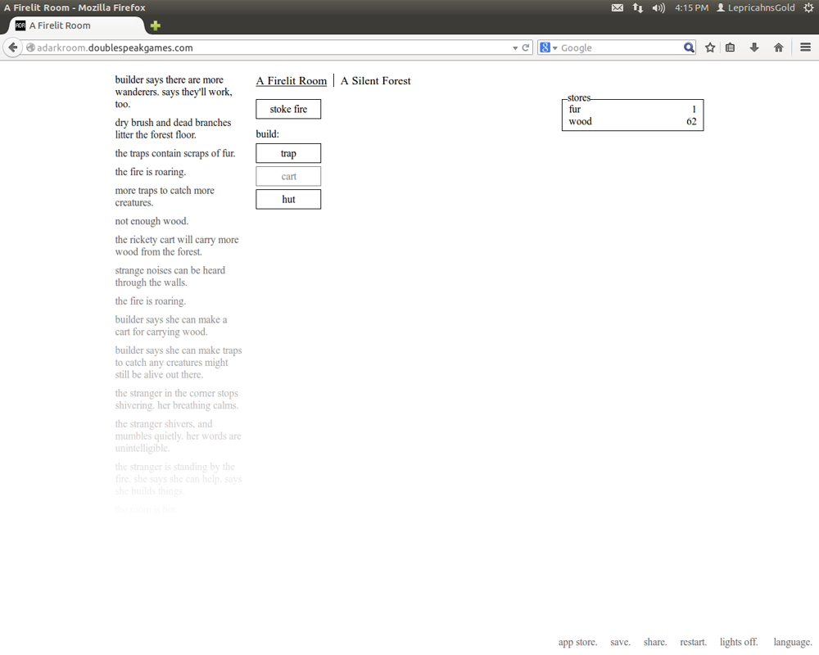Reload the page with the refresh icon
Screen dimensions: 819x655
[x=525, y=47]
